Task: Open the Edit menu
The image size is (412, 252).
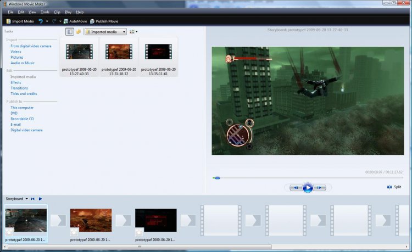Action: tap(21, 12)
